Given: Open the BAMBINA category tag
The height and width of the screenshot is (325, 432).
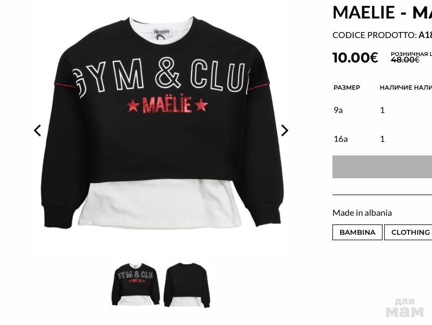Looking at the screenshot, I should click(357, 232).
